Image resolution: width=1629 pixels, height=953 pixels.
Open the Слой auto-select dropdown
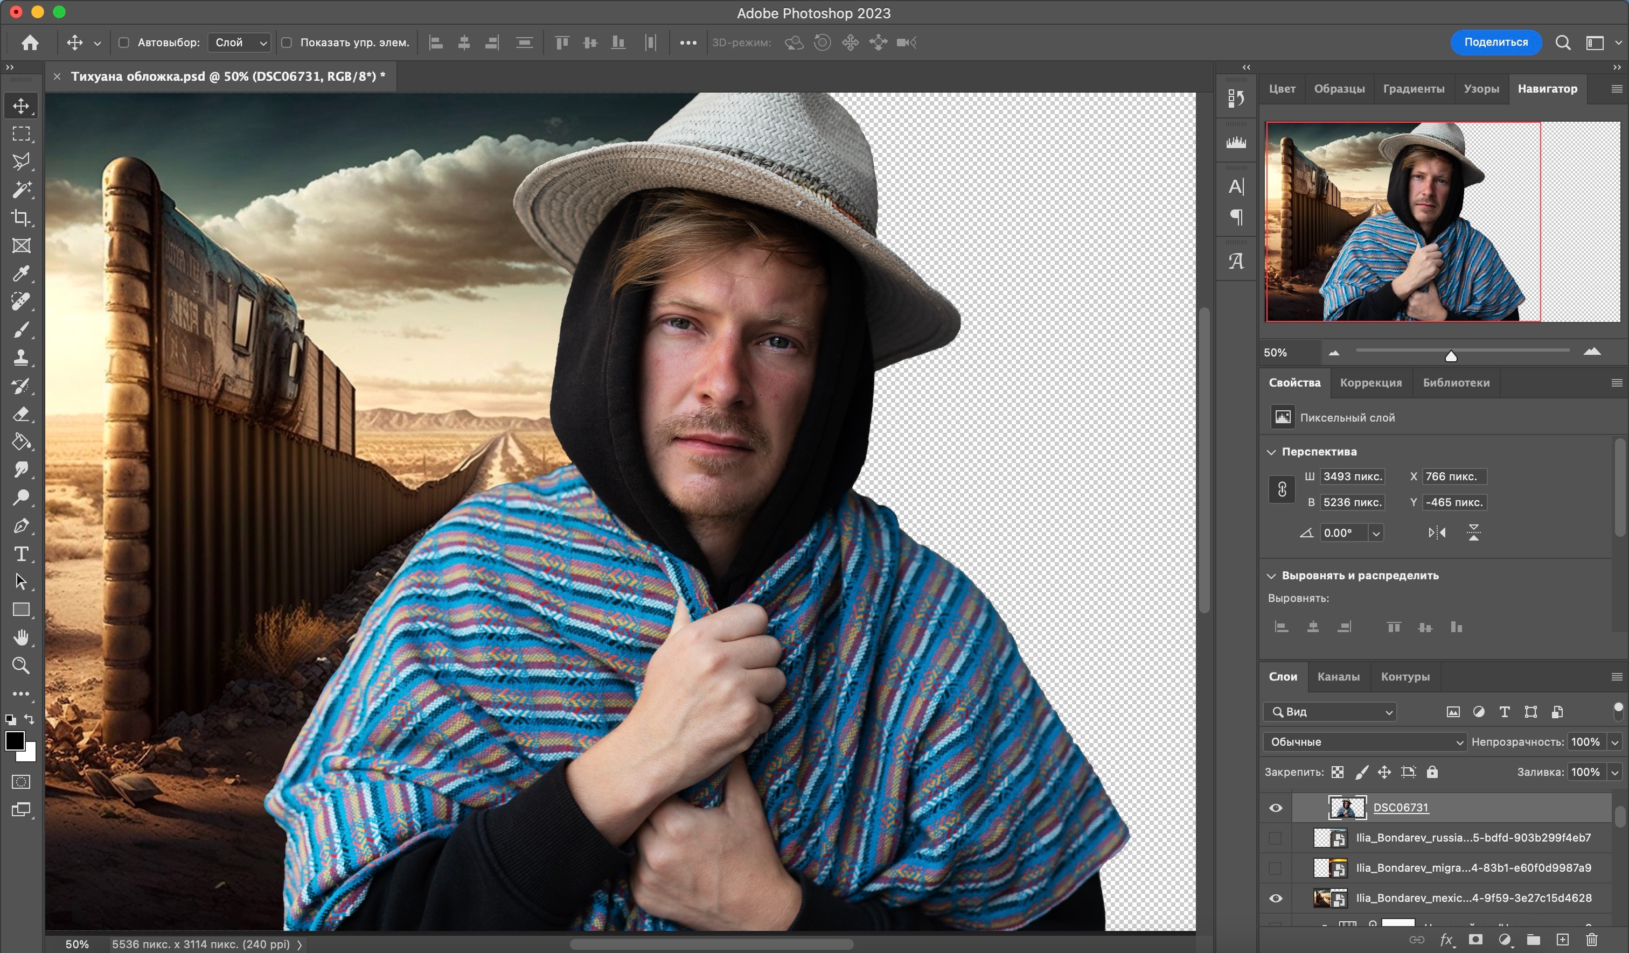[239, 43]
